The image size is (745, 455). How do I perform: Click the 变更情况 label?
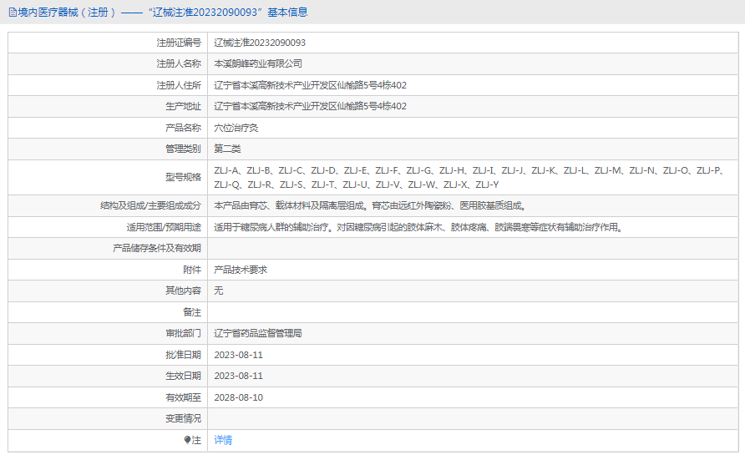183,418
